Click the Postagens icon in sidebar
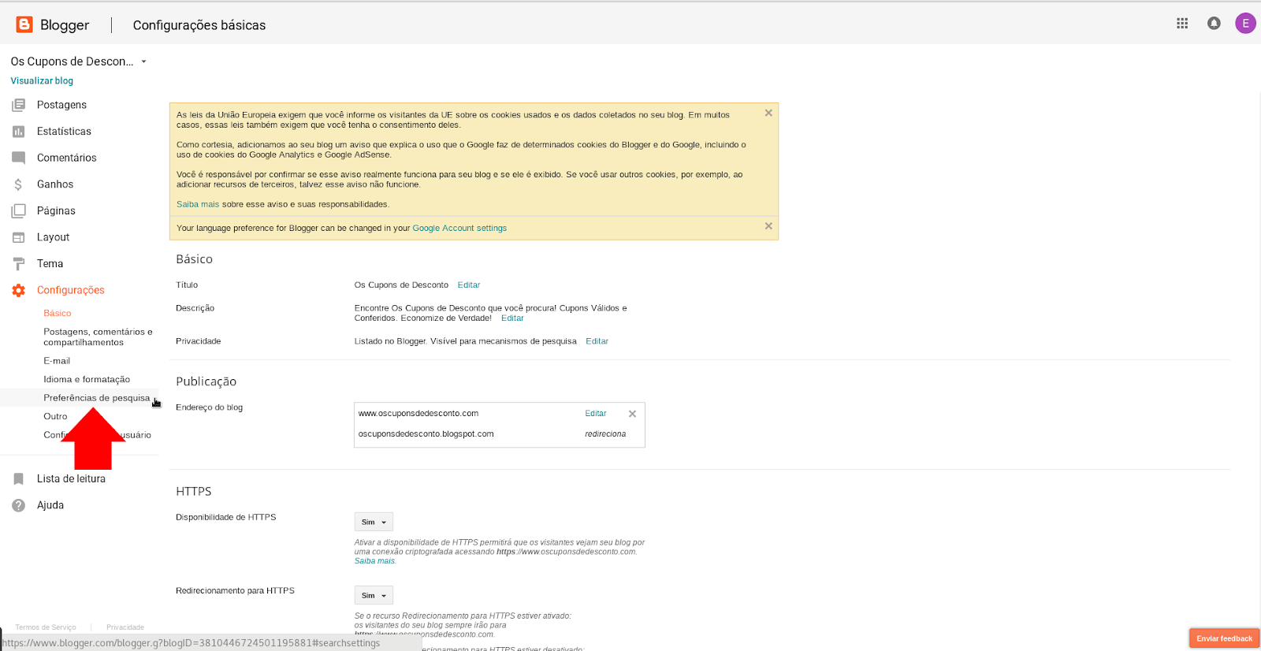This screenshot has height=651, width=1261. (x=18, y=105)
